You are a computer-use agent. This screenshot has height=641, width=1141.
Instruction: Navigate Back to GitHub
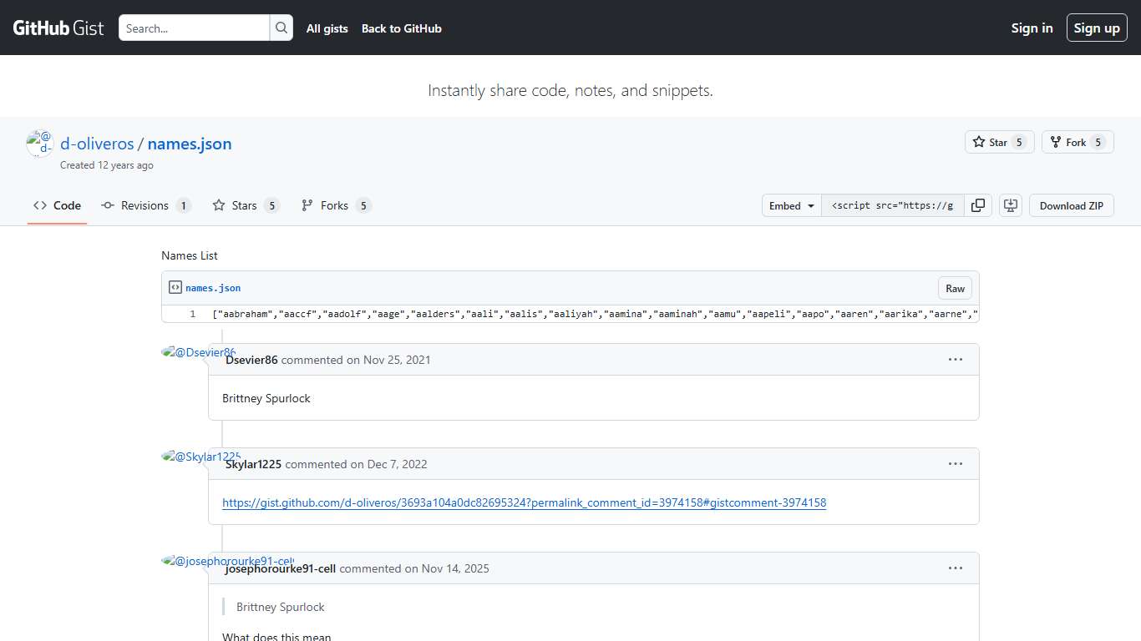click(401, 28)
